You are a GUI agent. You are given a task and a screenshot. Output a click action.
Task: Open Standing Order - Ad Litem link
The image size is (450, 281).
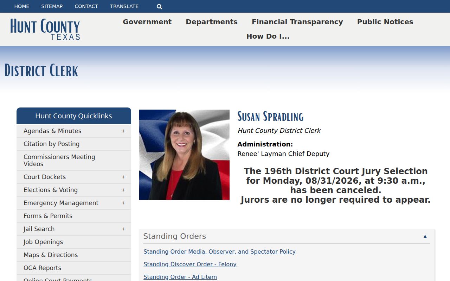pos(180,277)
